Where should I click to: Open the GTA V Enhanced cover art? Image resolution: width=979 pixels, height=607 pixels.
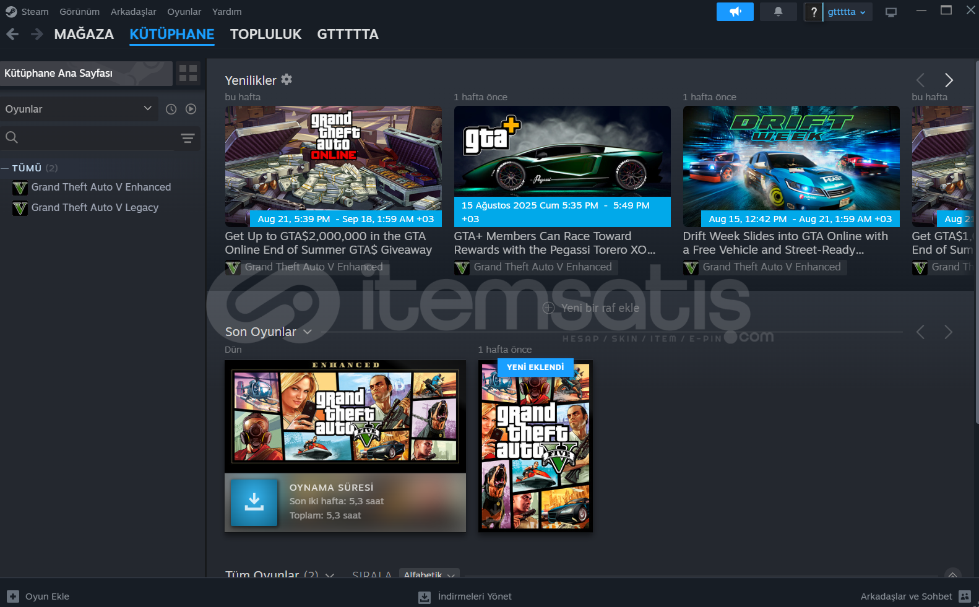(x=345, y=416)
